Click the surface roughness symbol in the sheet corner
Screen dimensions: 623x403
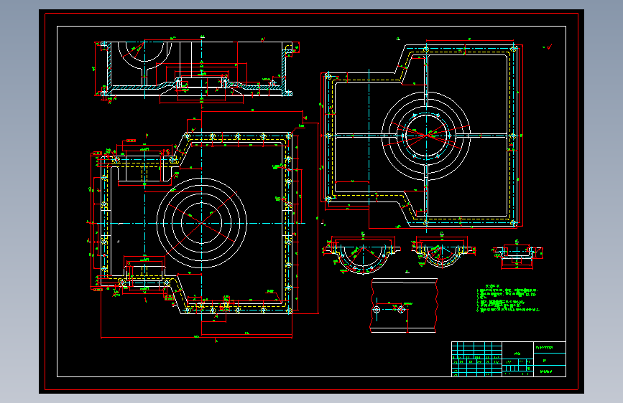point(548,47)
